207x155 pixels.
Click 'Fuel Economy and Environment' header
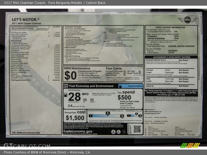pos(91,86)
